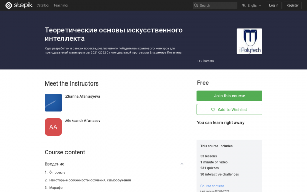Open the Teaching menu item

(60, 5)
